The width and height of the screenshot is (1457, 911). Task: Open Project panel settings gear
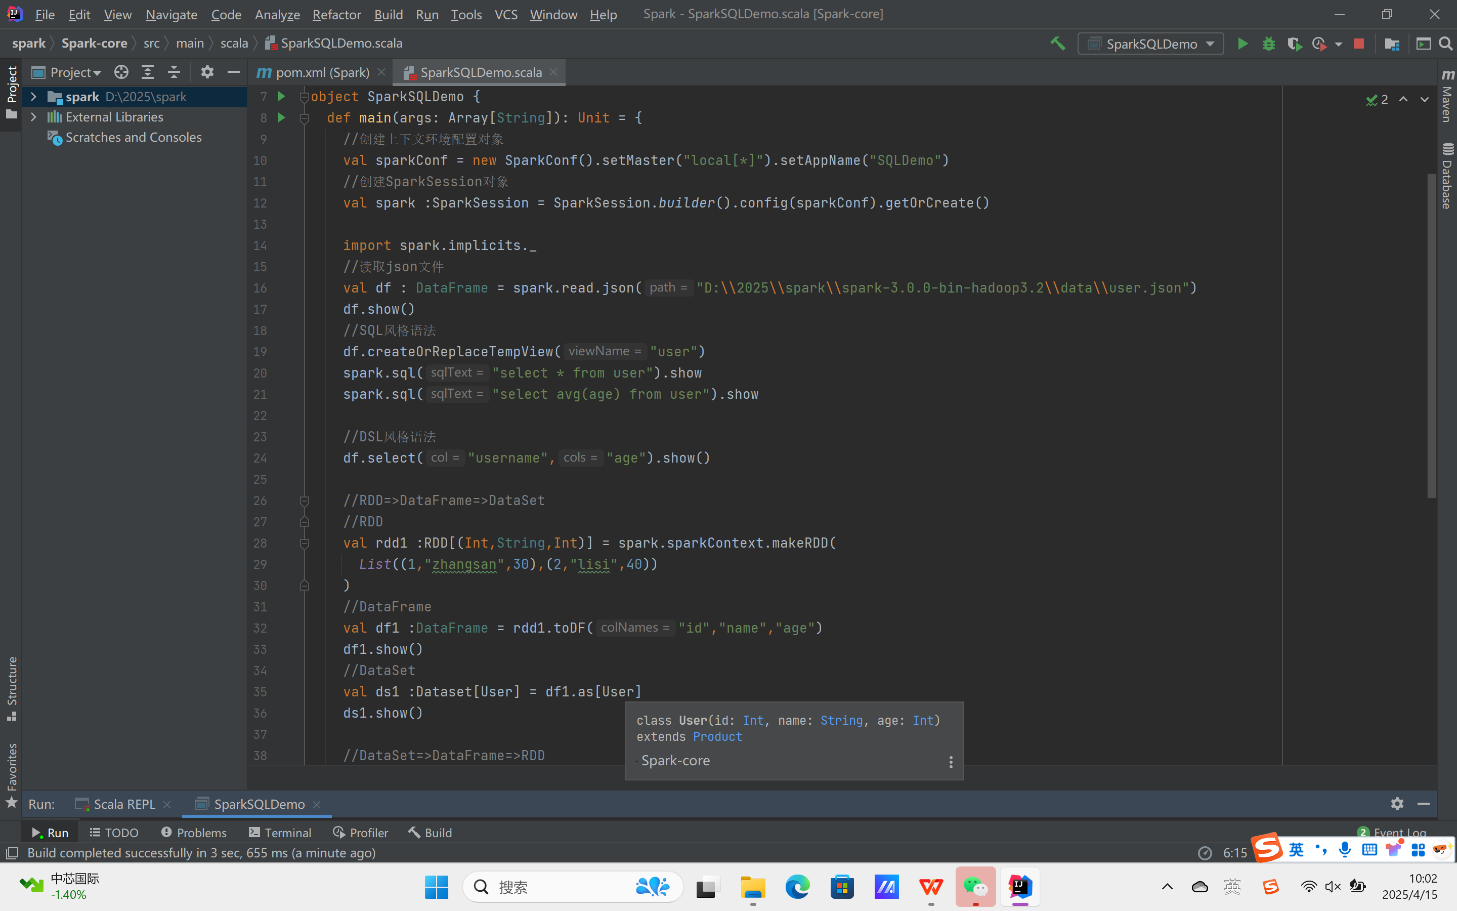207,72
